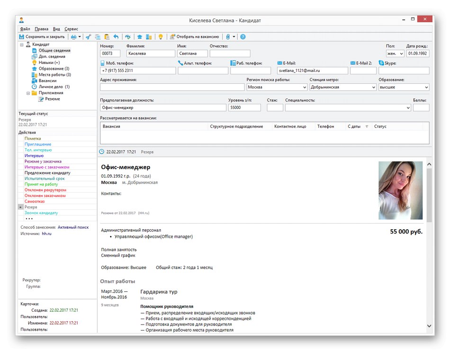Click Принят на работу action
The width and height of the screenshot is (450, 351).
[x=41, y=184]
